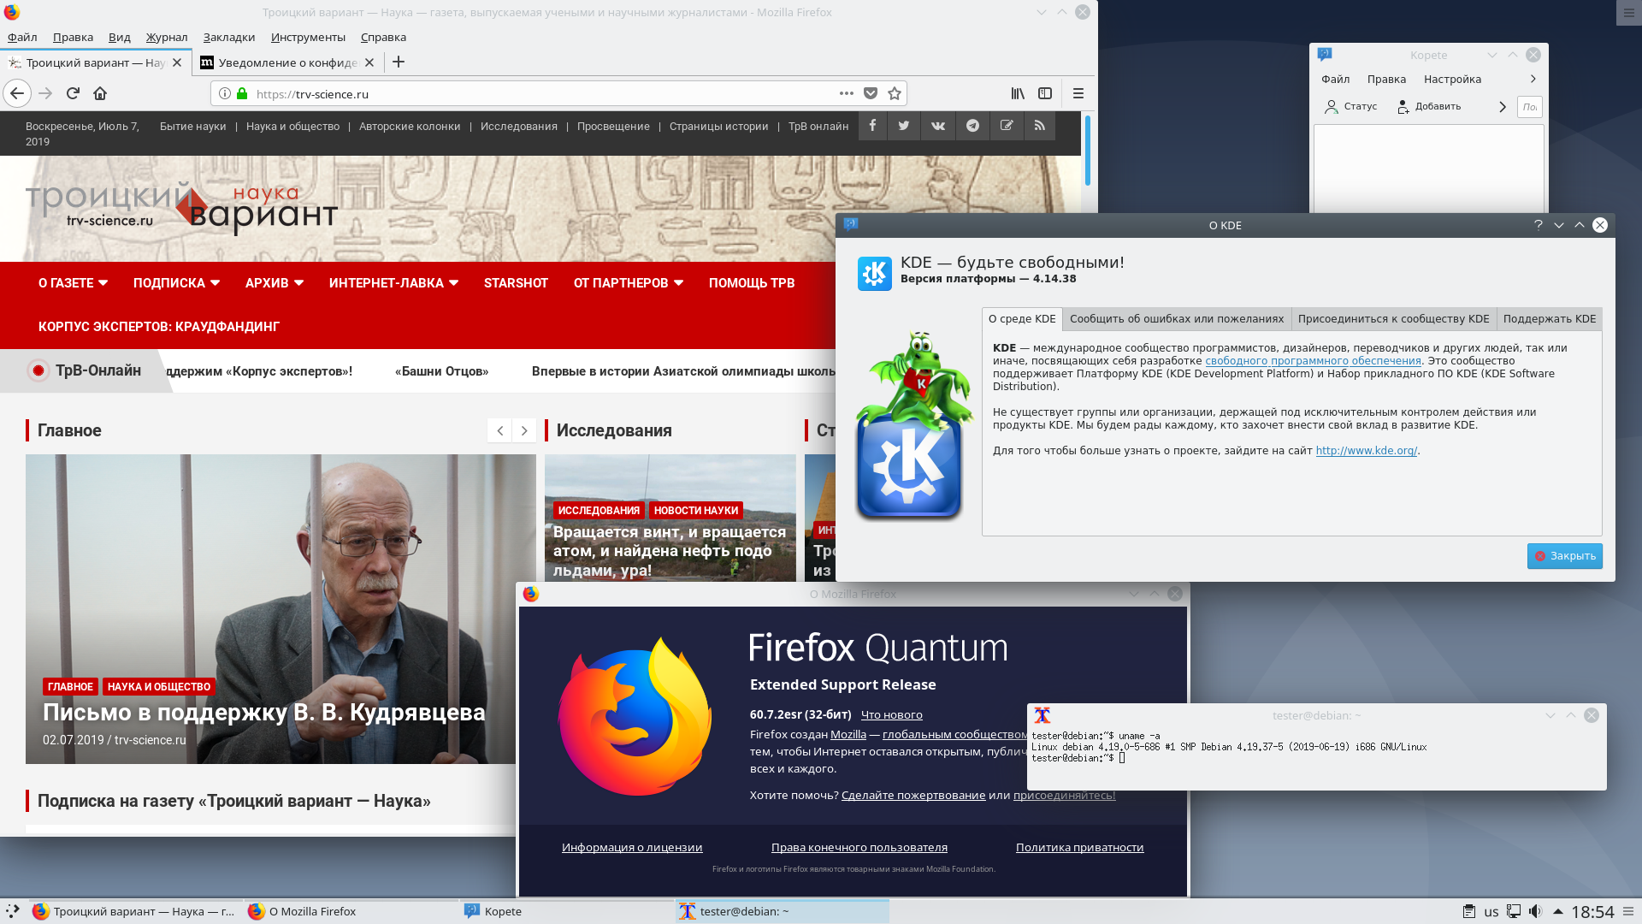
Task: Click Firefox page vertical scrollbar
Action: [1087, 150]
